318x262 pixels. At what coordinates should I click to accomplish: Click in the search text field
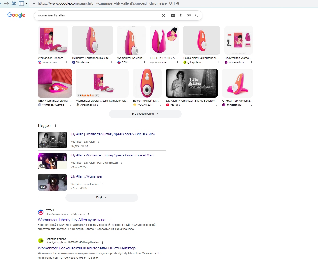98,15
